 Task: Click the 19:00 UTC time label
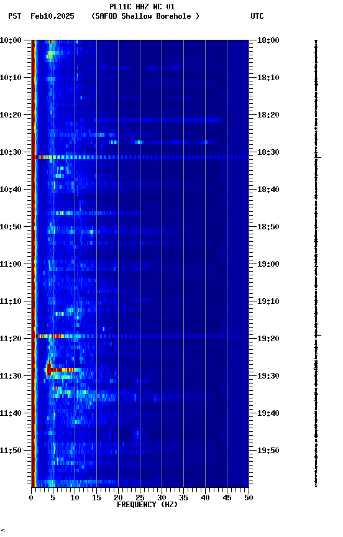(x=268, y=264)
